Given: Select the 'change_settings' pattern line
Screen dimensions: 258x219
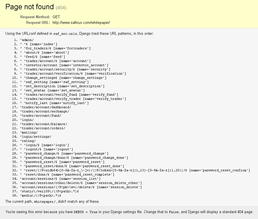Looking at the screenshot, I should point(63,78).
